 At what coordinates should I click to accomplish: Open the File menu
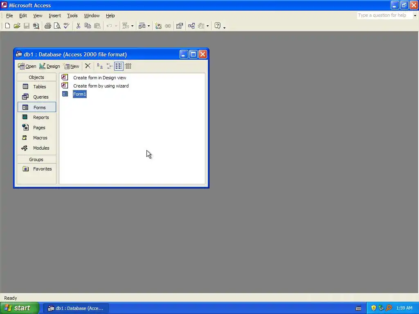coord(9,16)
